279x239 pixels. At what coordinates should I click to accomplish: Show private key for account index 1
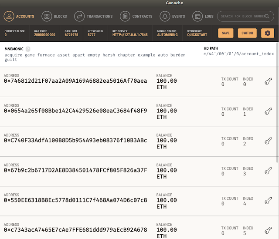(x=269, y=111)
